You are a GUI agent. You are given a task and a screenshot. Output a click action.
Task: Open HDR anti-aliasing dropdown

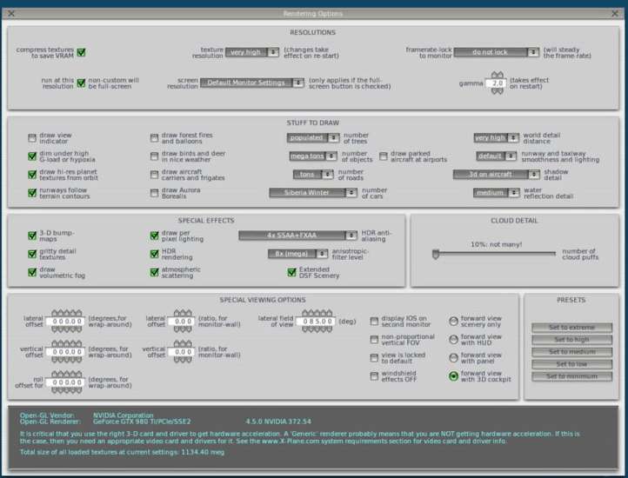click(298, 236)
